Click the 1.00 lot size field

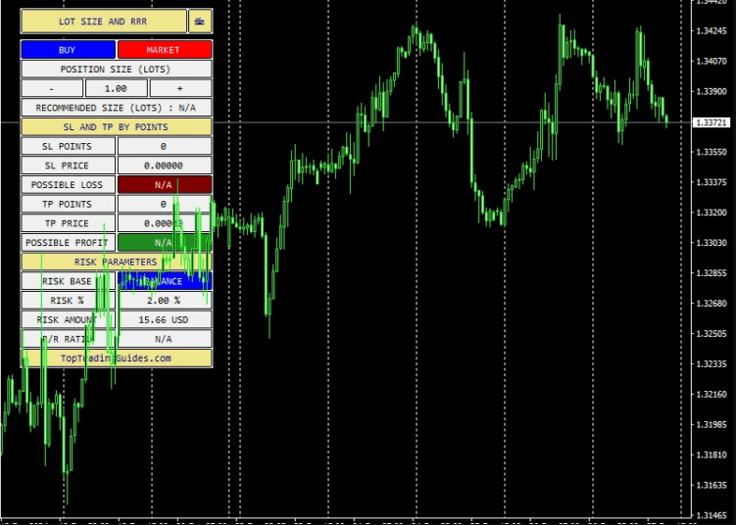point(117,88)
